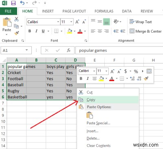Toggle Align Right in the ribbon
Image resolution: width=163 pixels, height=149 pixels.
click(x=107, y=31)
